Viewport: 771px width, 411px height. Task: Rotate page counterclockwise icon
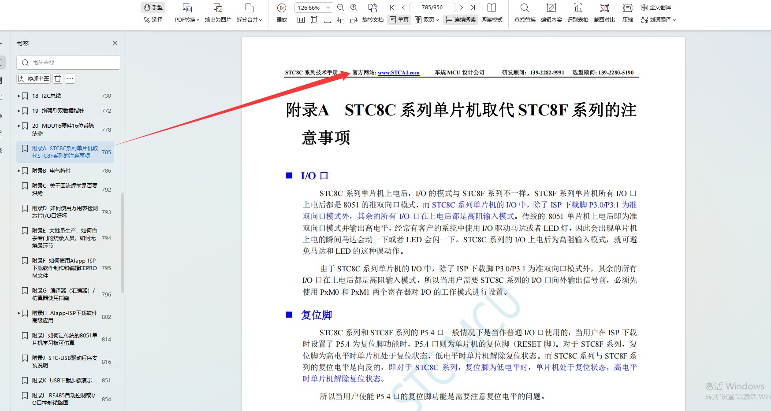point(341,20)
